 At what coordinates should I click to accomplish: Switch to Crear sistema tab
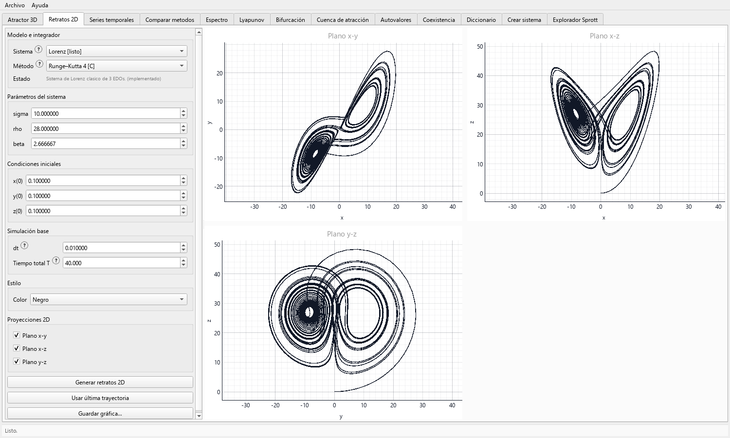click(524, 19)
